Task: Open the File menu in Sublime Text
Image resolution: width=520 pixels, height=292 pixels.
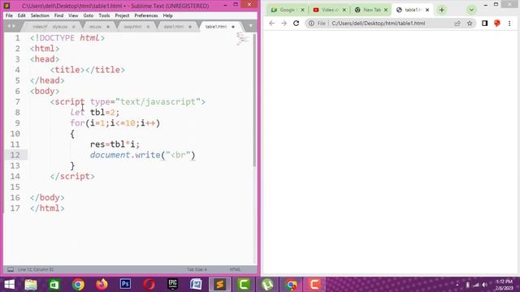Action: tap(9, 15)
